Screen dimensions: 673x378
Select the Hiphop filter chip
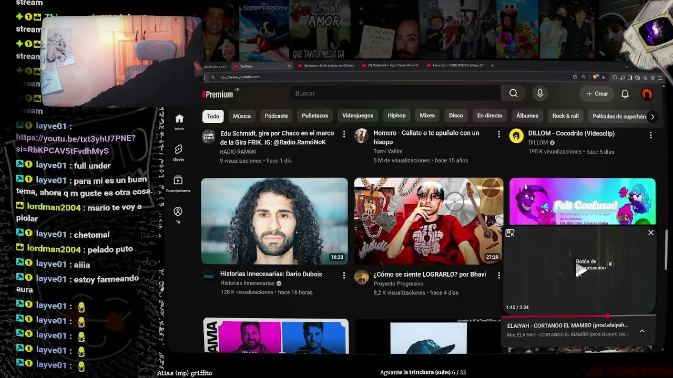[x=396, y=116]
